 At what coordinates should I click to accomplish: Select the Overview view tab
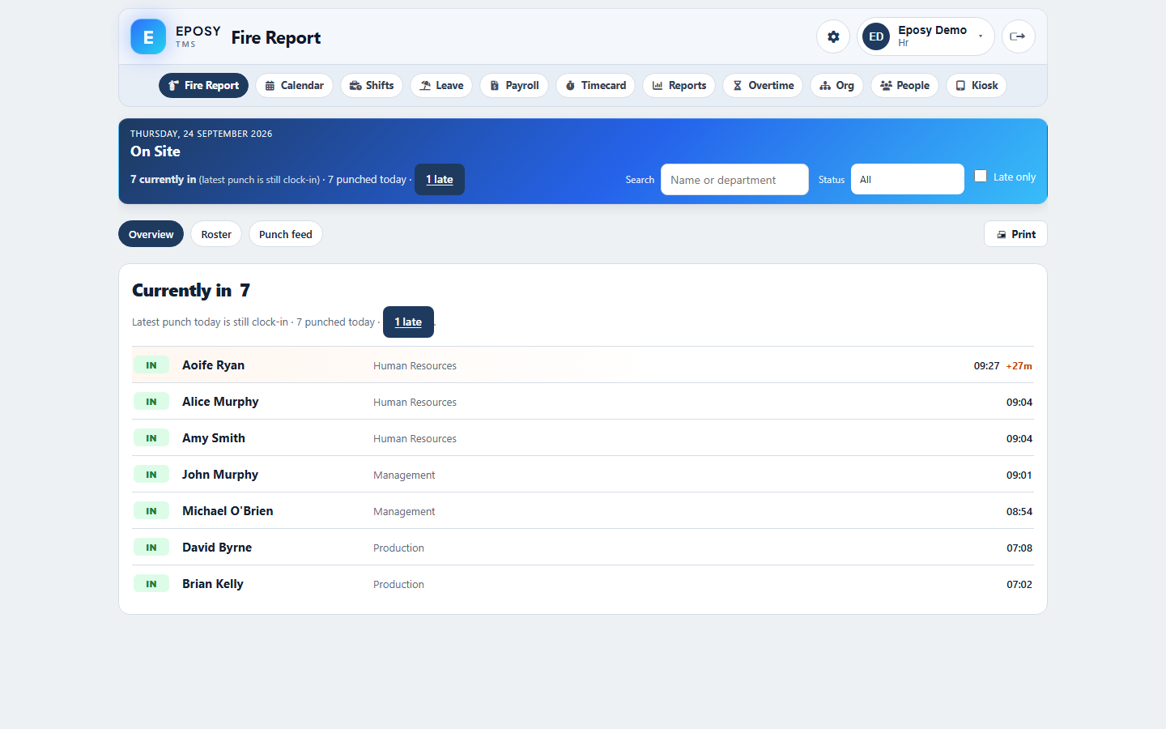click(151, 234)
